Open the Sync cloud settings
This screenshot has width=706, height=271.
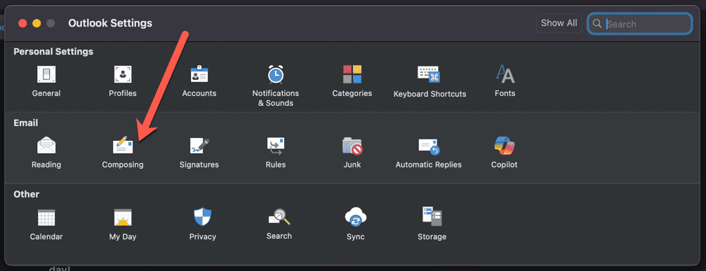(356, 218)
